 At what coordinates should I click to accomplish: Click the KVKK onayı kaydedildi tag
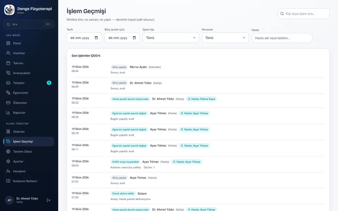pos(126,162)
